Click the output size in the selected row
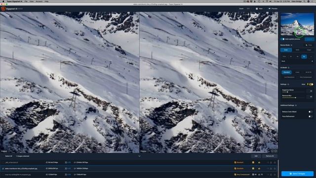The width and height of the screenshot is (316, 178). click(x=82, y=169)
